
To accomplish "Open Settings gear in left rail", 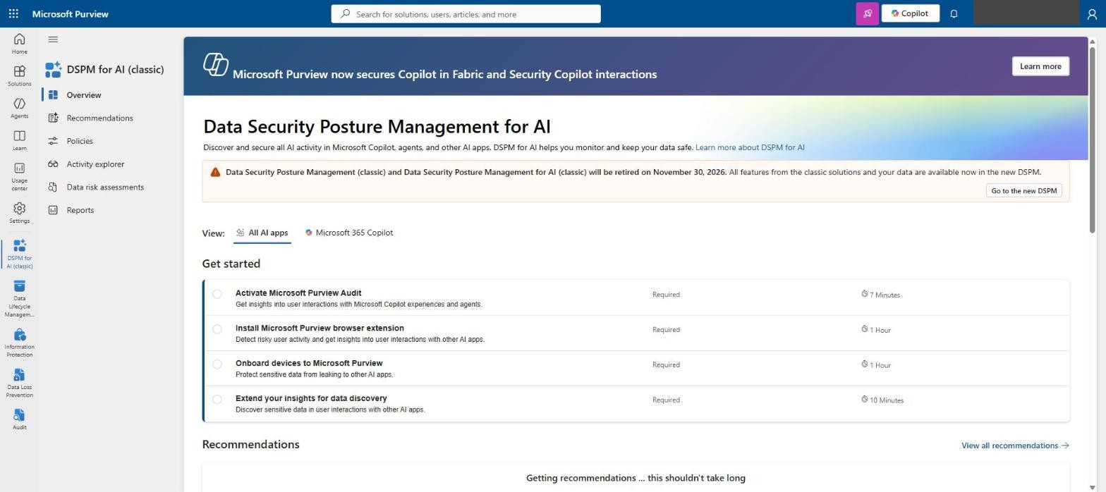I will click(19, 213).
